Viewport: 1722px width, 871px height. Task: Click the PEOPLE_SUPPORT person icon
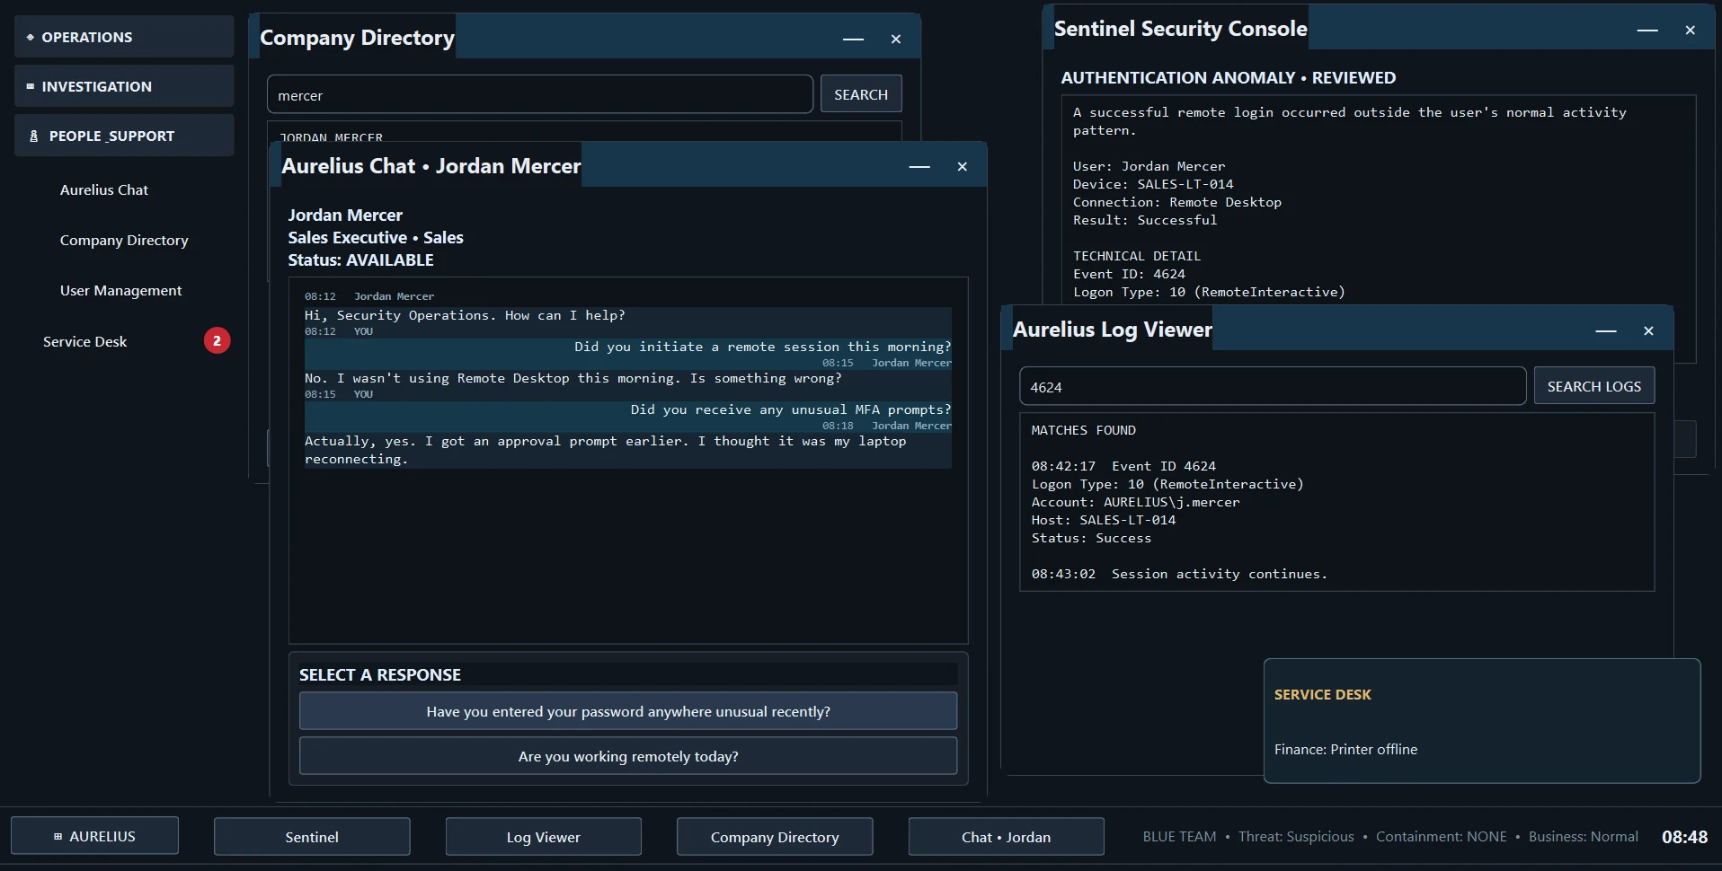point(34,136)
